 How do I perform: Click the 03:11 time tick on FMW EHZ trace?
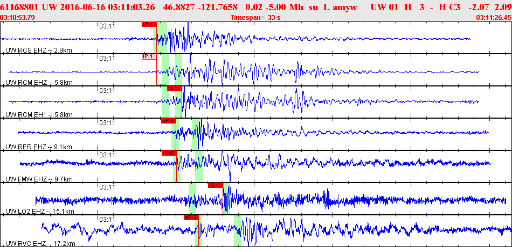point(107,155)
